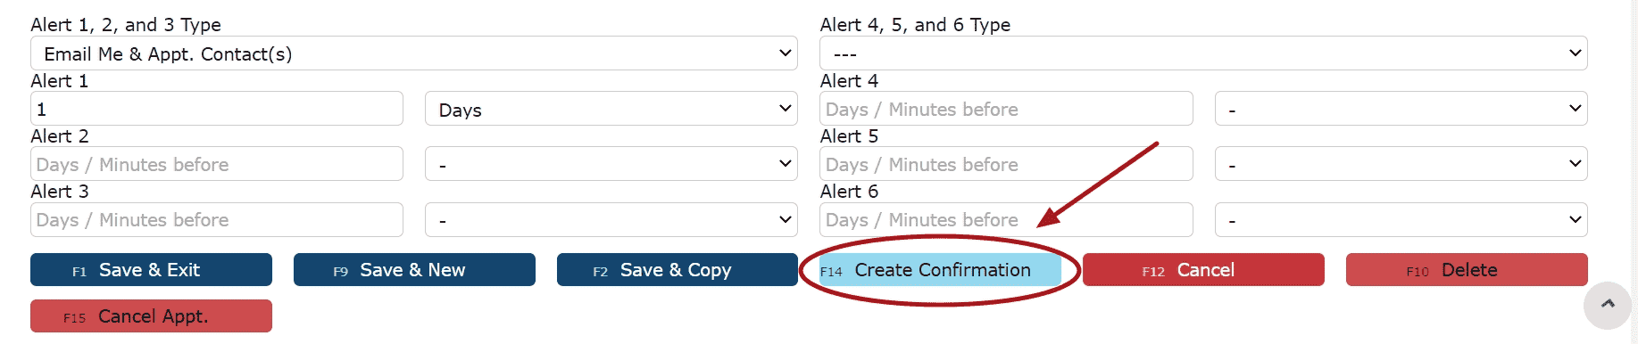
Task: Open Alert 4, 5, and 6 Type dropdown
Action: (x=1203, y=53)
